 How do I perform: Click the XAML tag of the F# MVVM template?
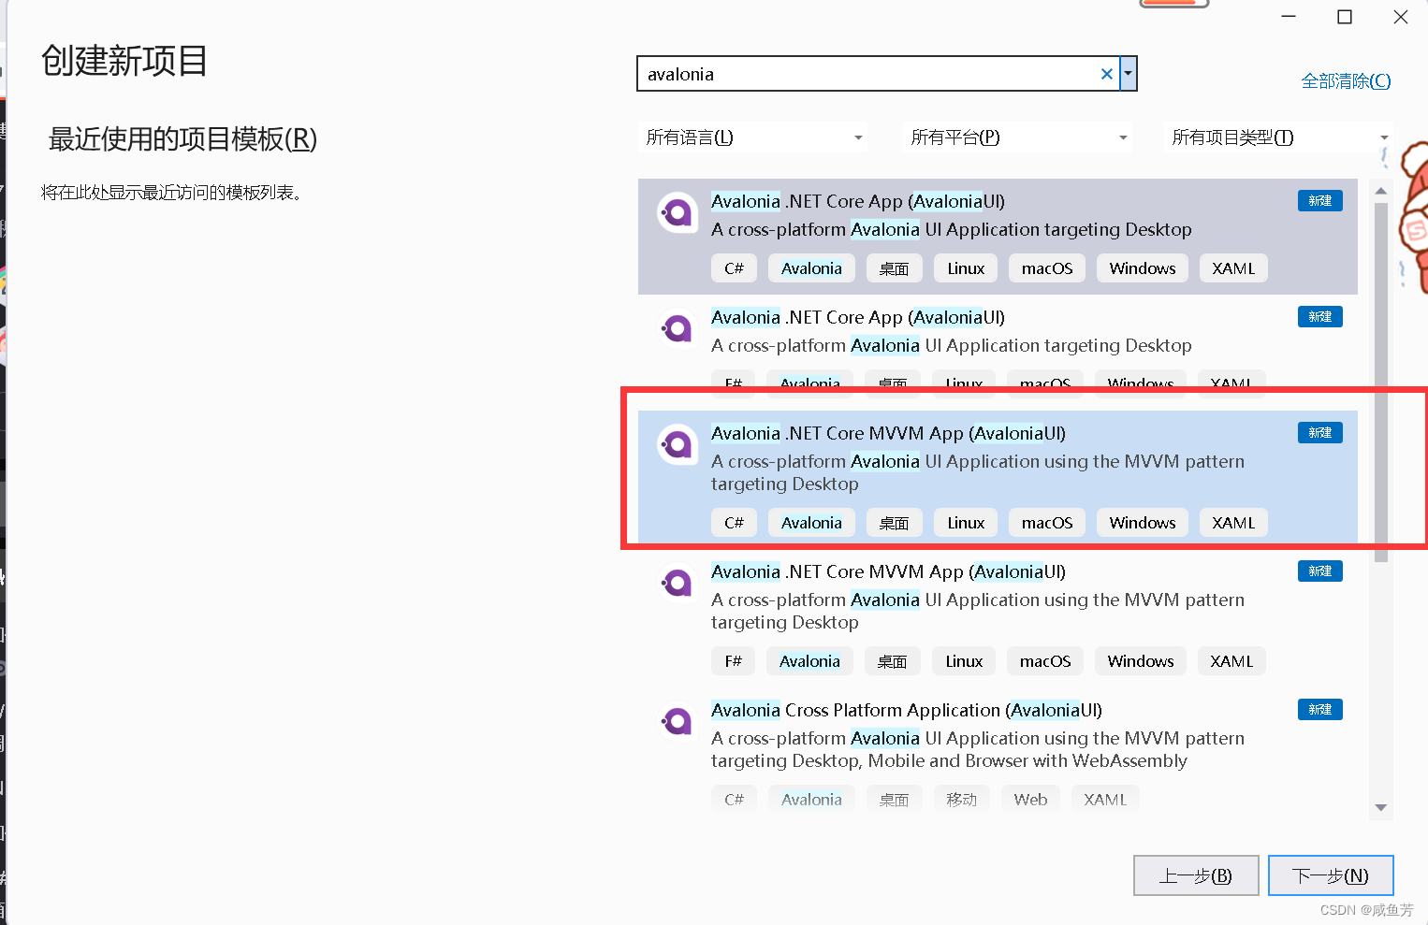pyautogui.click(x=1231, y=661)
